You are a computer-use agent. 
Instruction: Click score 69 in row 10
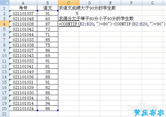click(x=47, y=55)
